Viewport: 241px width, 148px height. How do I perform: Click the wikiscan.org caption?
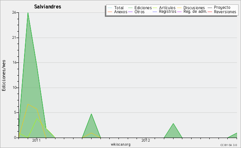(120, 144)
